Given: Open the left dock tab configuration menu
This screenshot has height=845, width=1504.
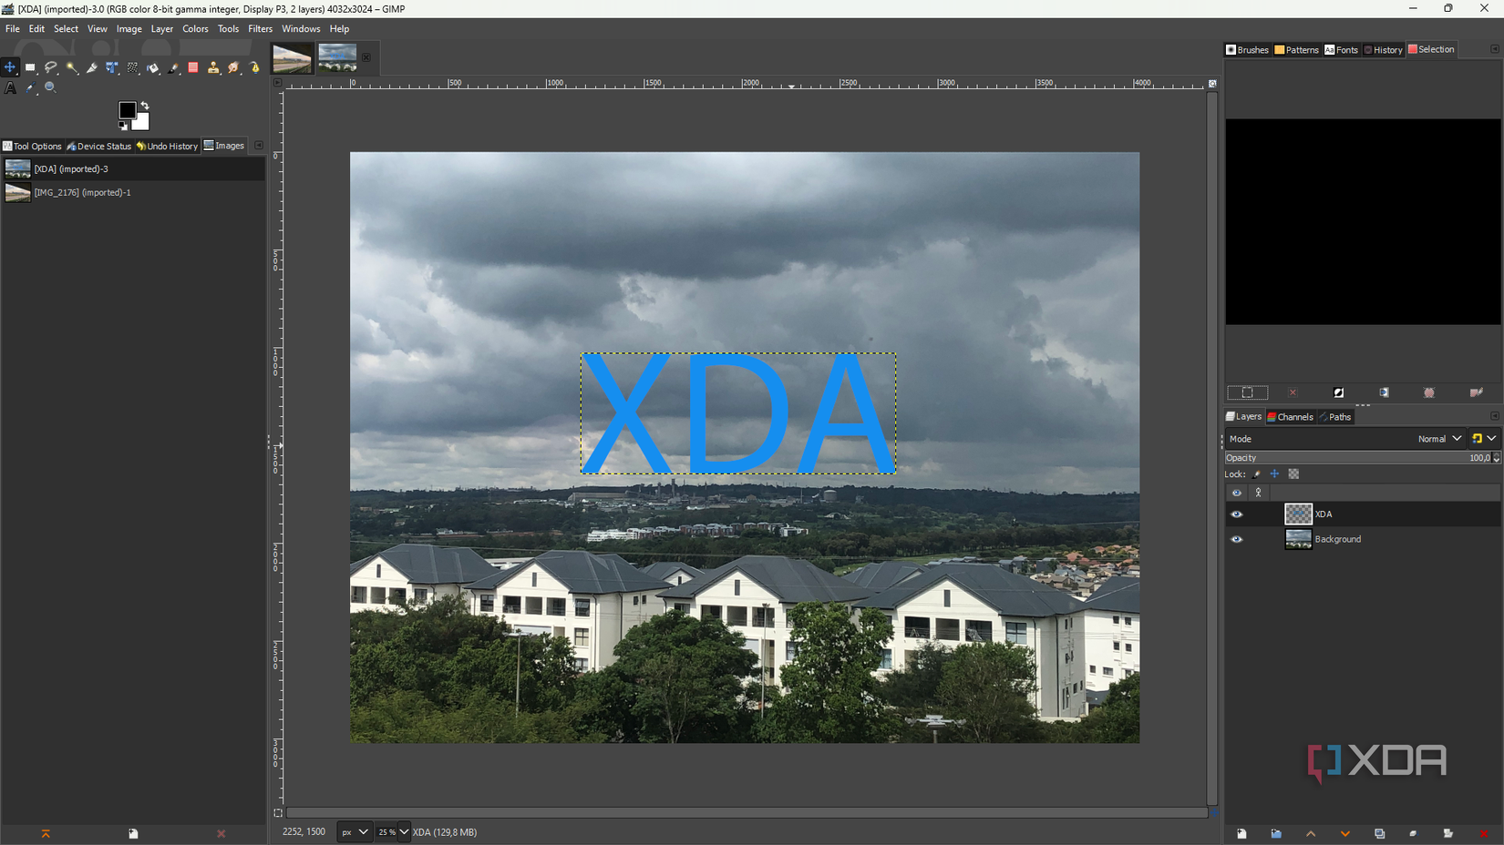Looking at the screenshot, I should (x=259, y=146).
